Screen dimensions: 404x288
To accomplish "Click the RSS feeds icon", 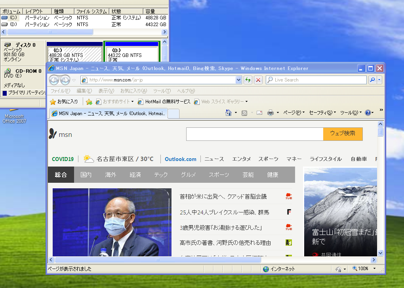I will pyautogui.click(x=244, y=113).
